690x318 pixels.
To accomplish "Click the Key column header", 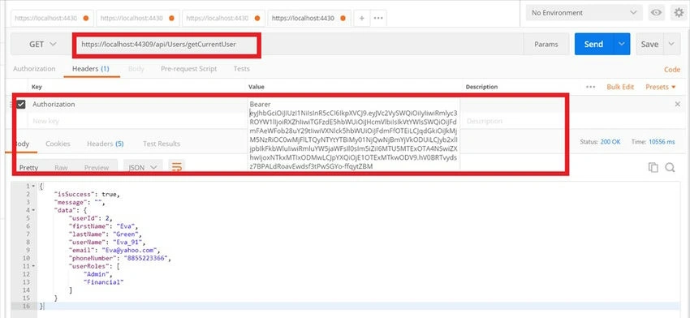I will 37,87.
